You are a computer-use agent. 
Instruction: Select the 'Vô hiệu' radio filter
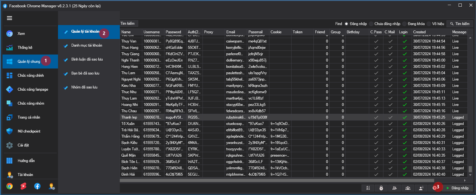[x=429, y=24]
